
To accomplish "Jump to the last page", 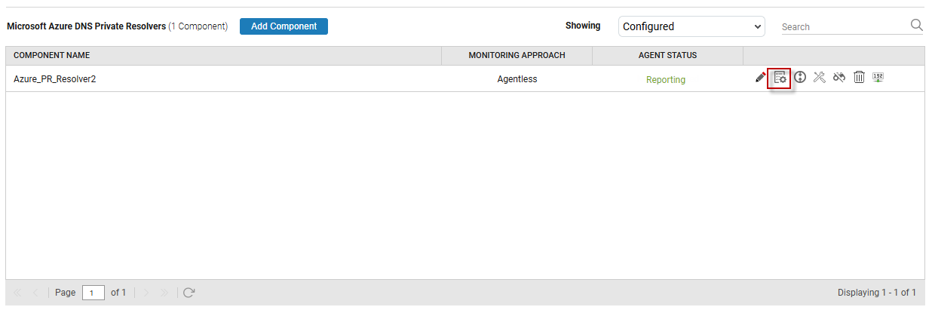I will click(x=164, y=293).
